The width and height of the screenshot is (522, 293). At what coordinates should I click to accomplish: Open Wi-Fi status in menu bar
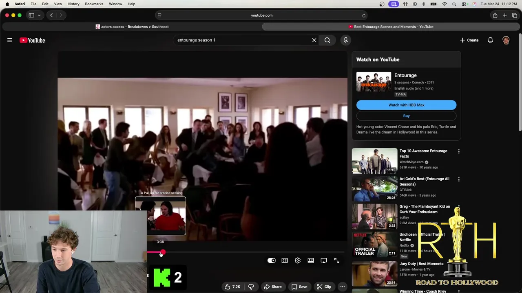point(445,4)
